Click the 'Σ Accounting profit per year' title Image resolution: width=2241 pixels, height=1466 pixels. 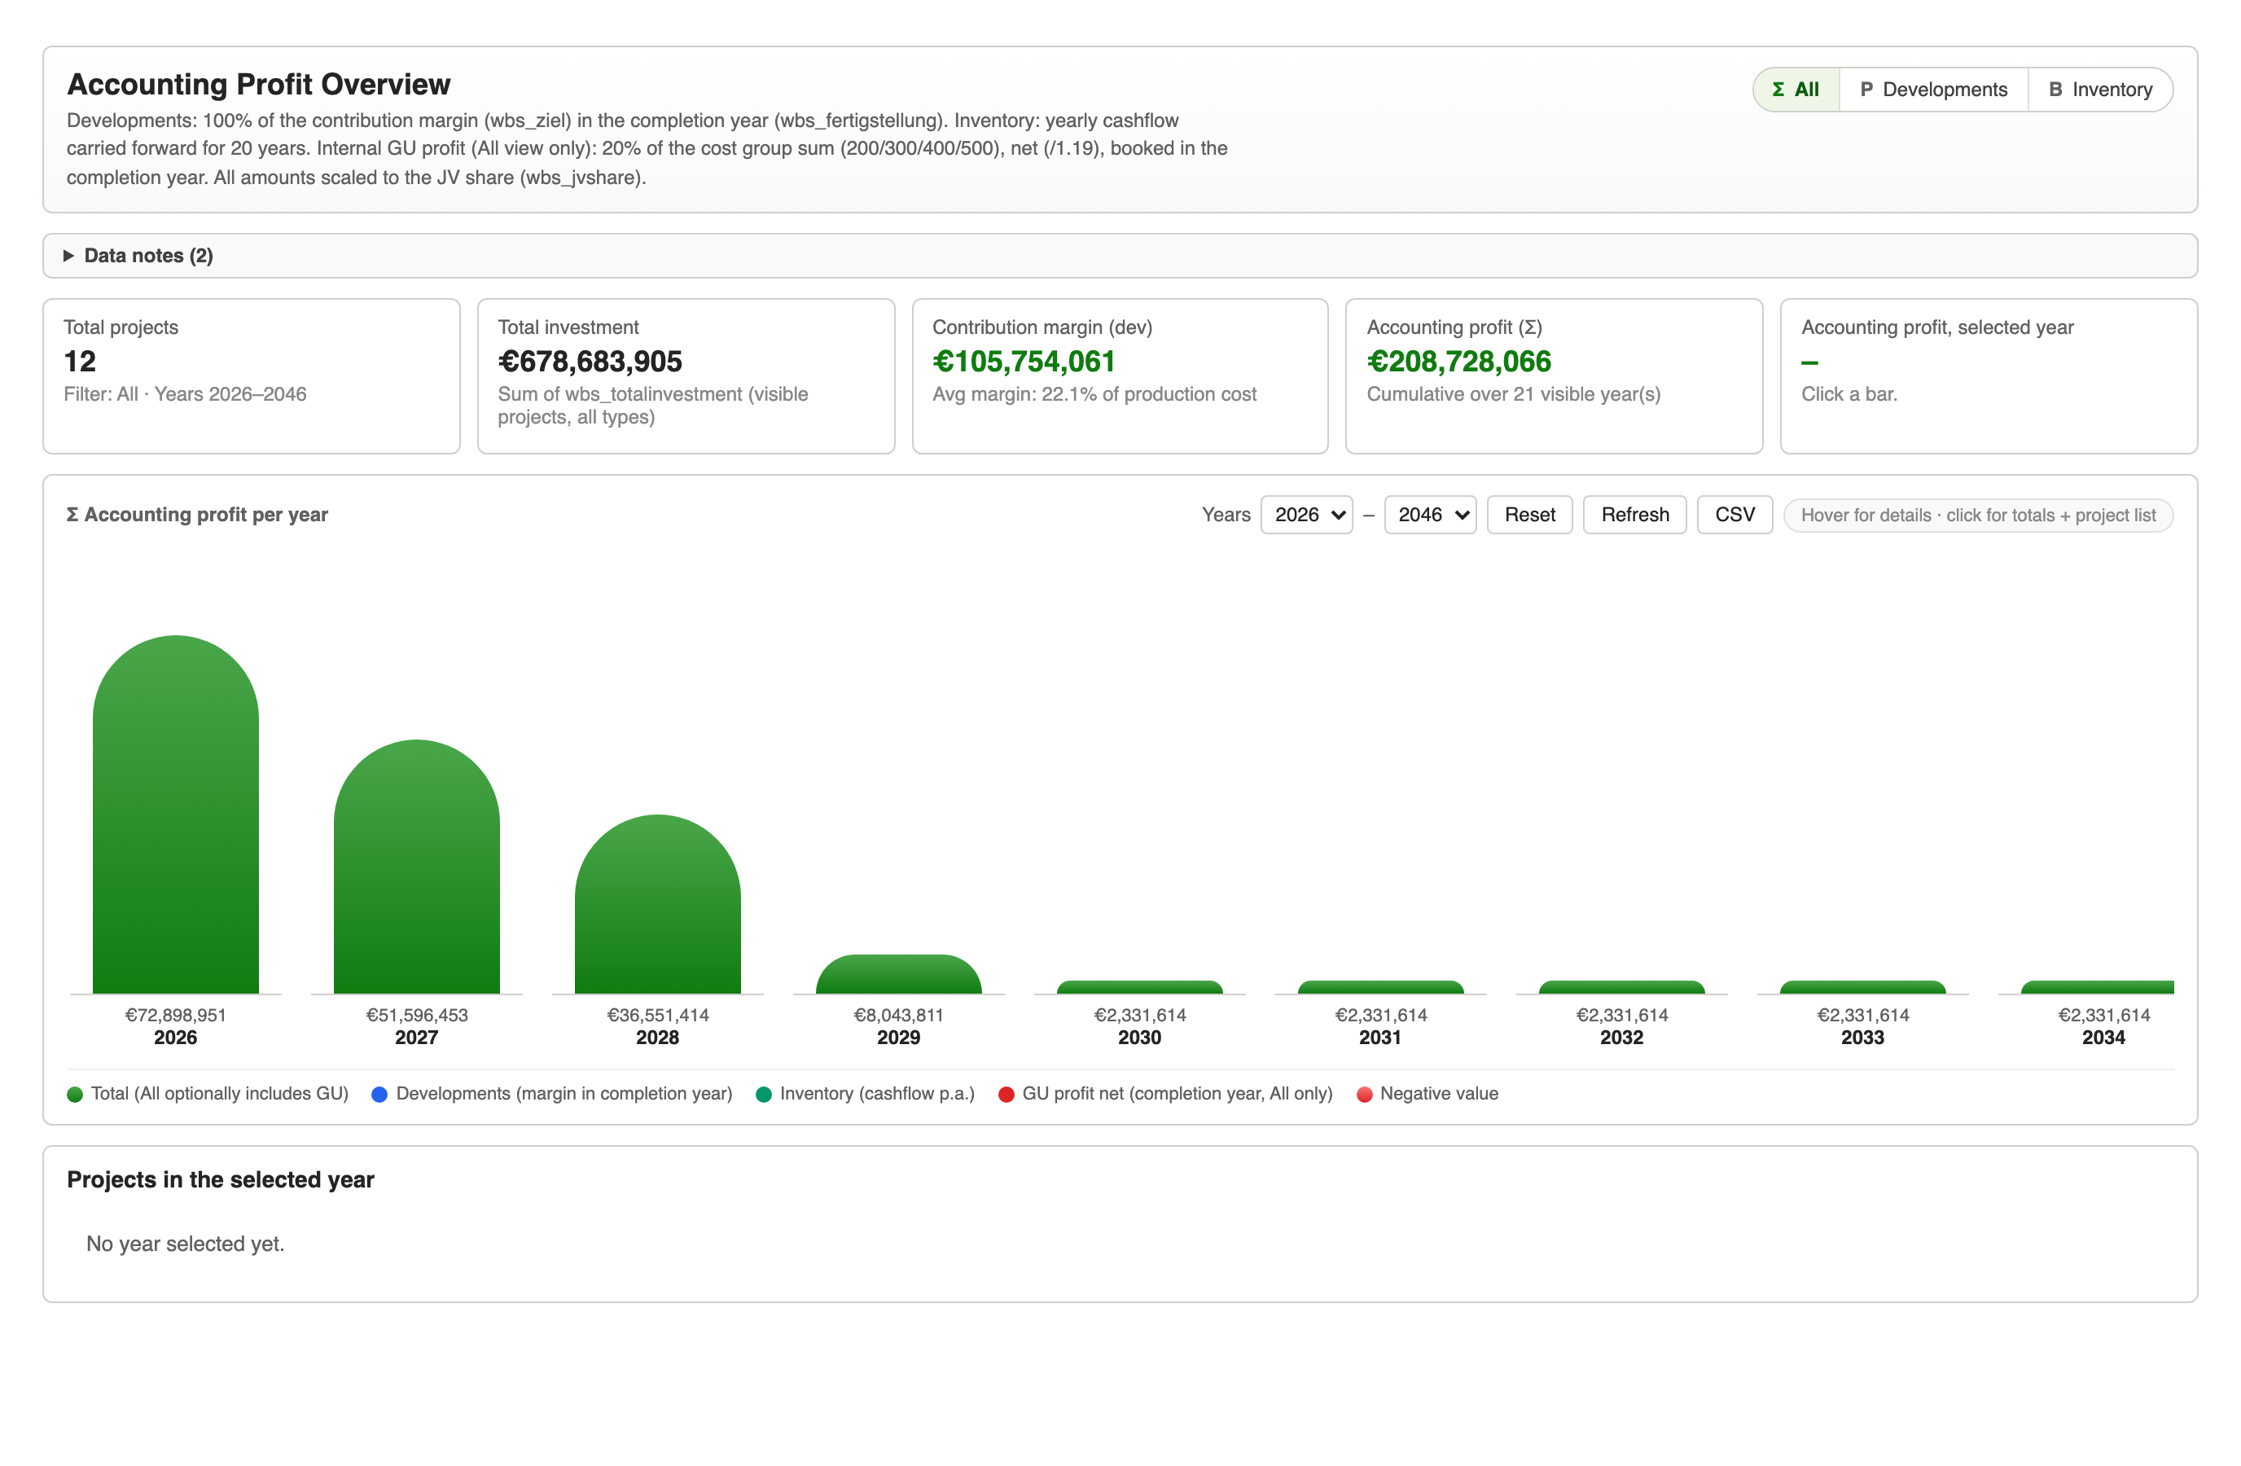(x=197, y=515)
